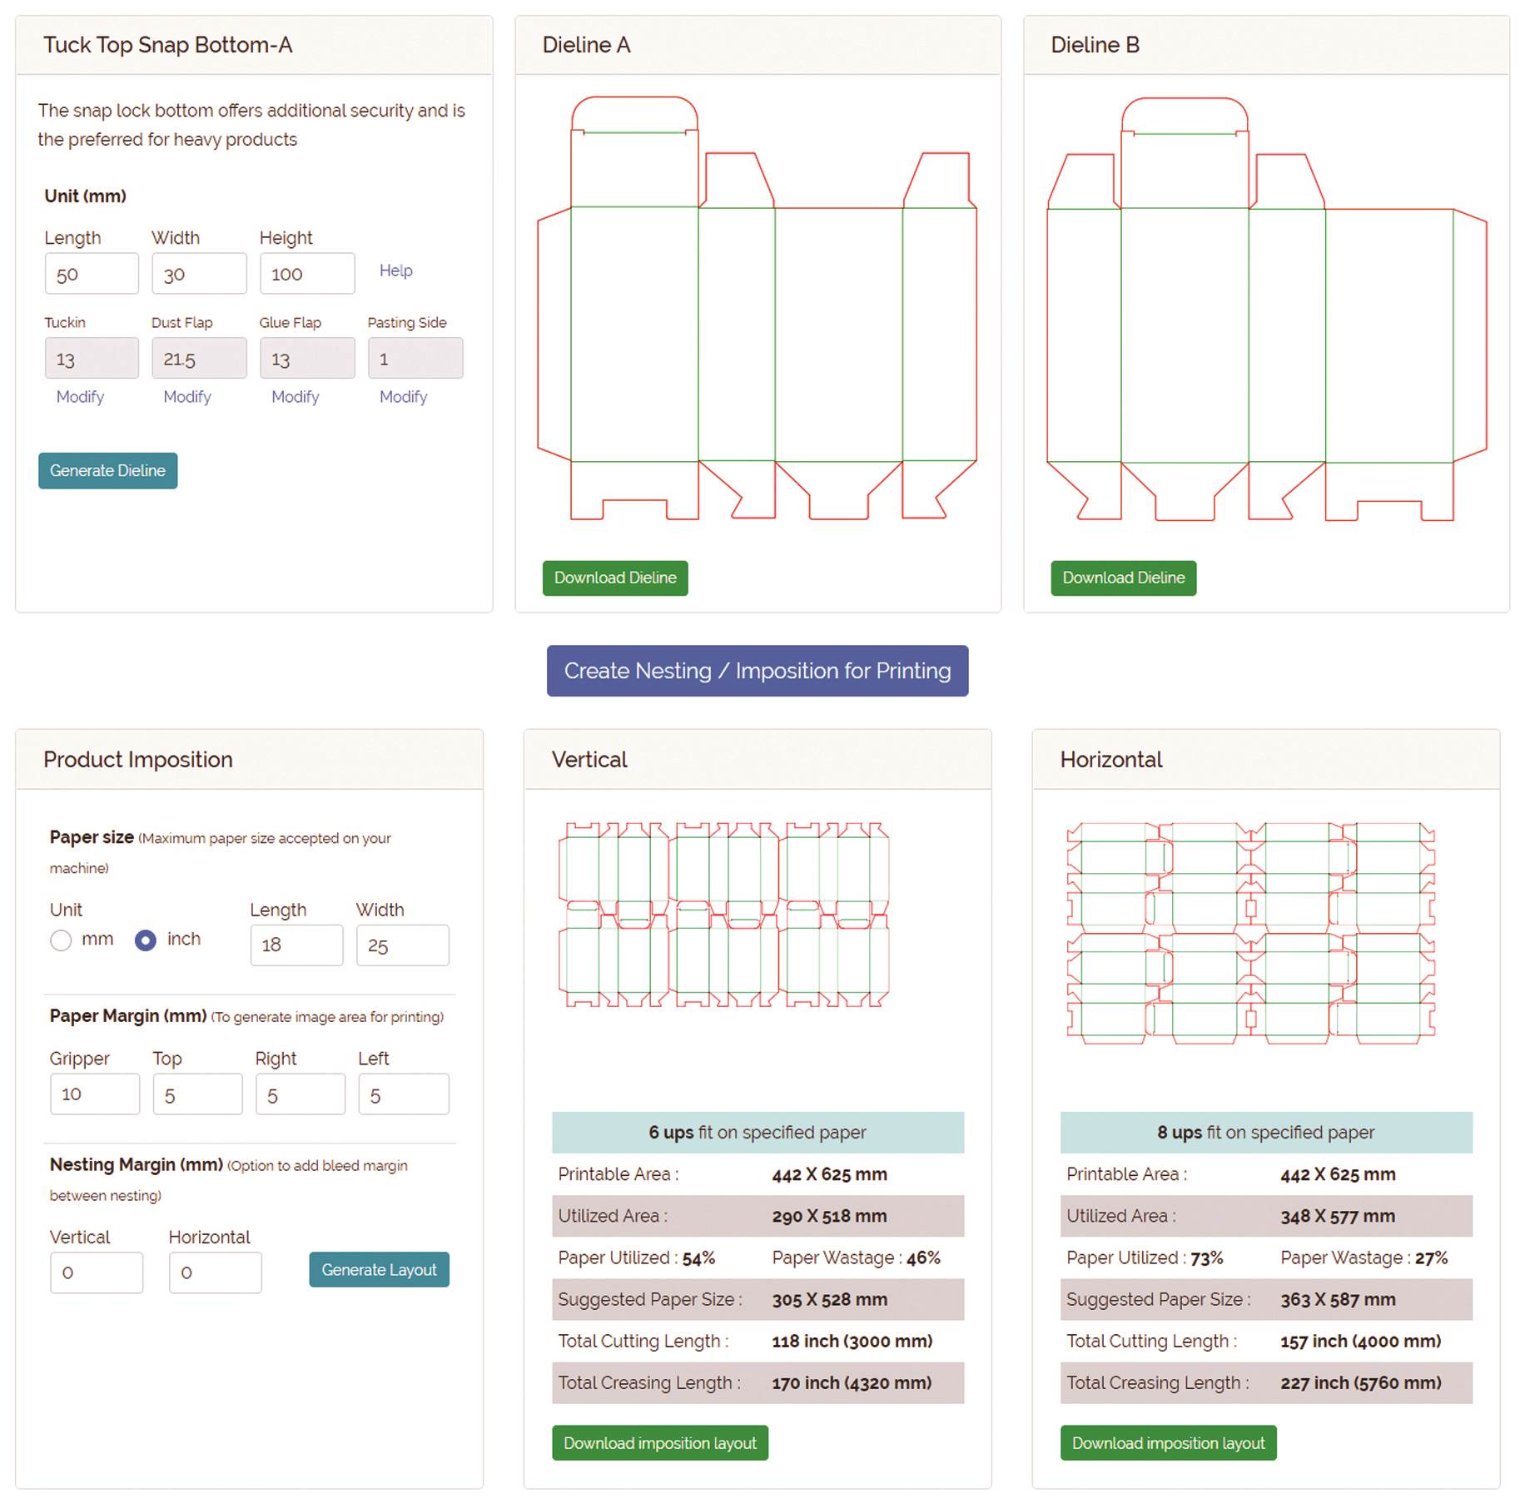Click the Width input showing 30
The image size is (1520, 1498).
point(199,274)
